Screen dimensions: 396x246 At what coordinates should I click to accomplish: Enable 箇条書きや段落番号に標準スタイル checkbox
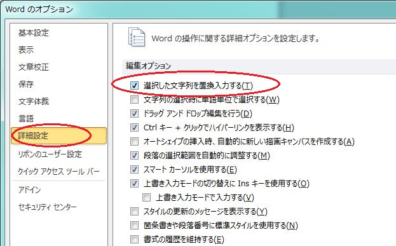(x=134, y=225)
